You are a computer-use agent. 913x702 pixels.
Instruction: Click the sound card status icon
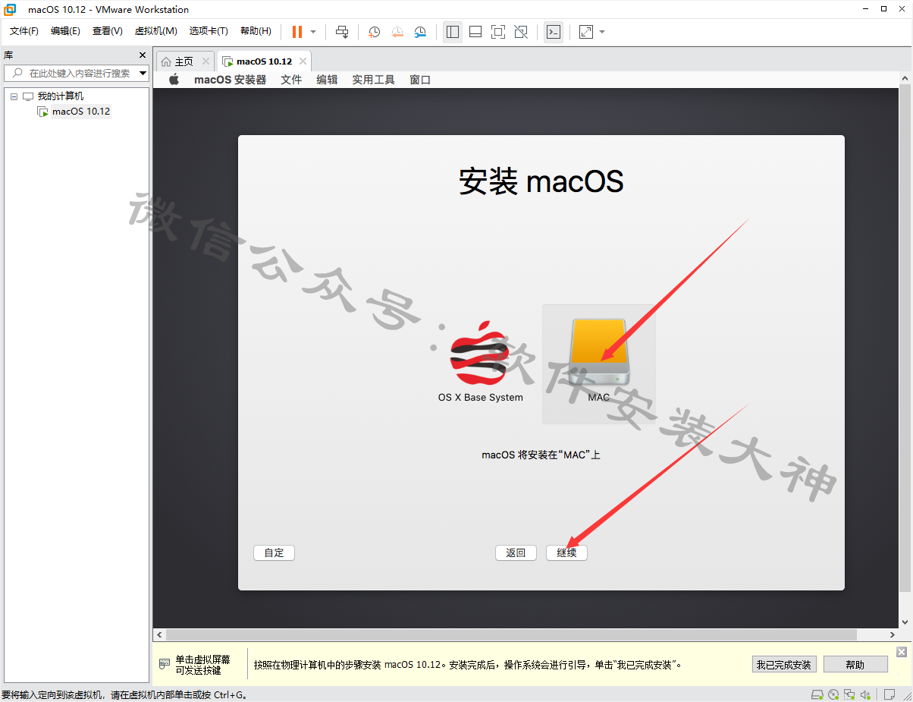866,694
